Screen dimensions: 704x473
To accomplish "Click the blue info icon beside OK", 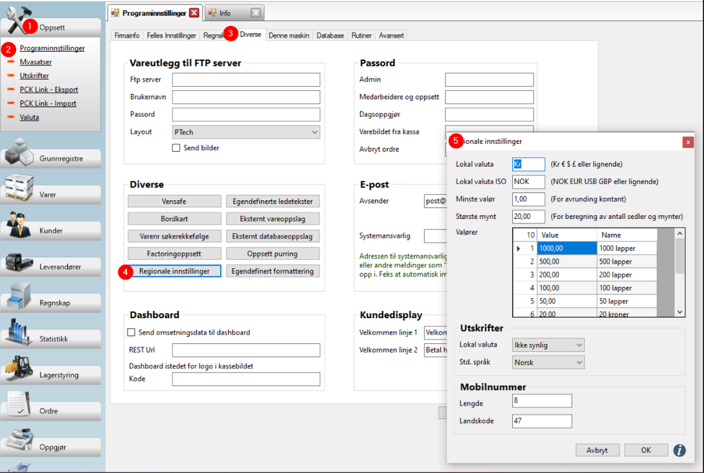I will (x=679, y=450).
